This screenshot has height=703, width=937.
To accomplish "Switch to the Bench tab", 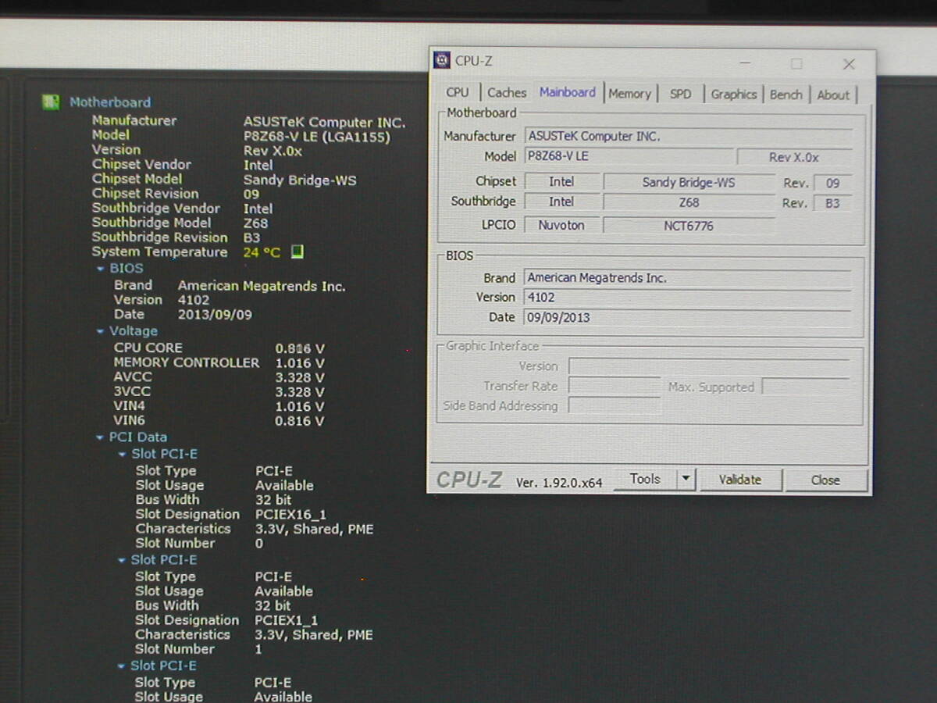I will 786,95.
